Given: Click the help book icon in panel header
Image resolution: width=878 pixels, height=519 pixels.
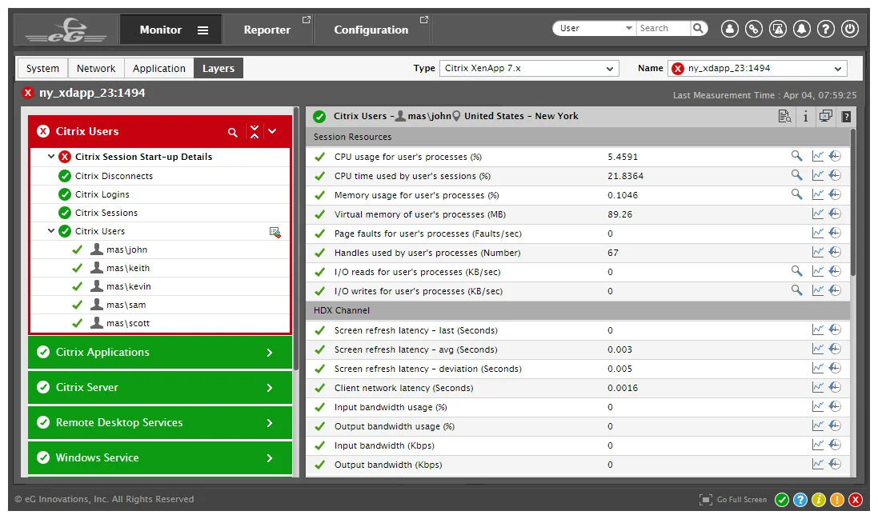Looking at the screenshot, I should pyautogui.click(x=846, y=116).
